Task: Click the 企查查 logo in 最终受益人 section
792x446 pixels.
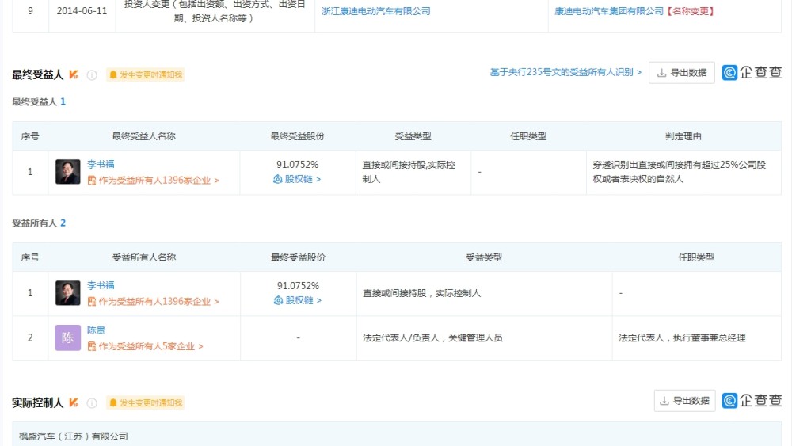Action: click(x=752, y=73)
